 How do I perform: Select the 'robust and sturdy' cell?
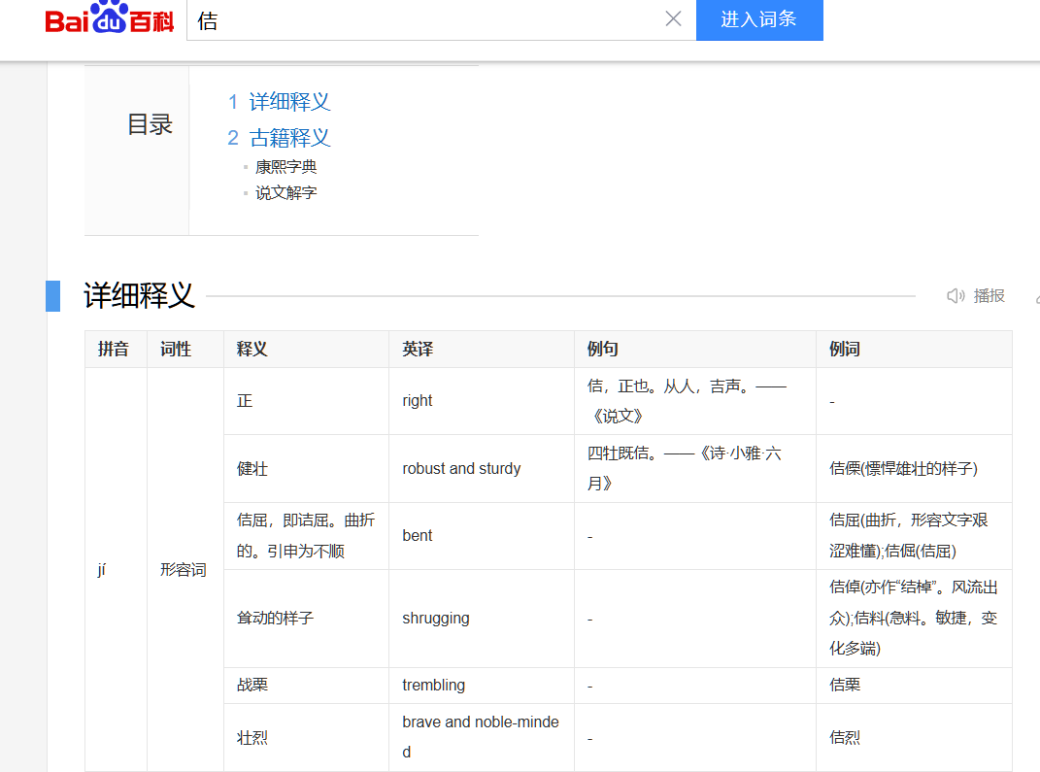pyautogui.click(x=482, y=469)
